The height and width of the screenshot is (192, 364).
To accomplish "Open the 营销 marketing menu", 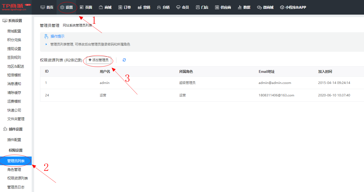I will 144,7.
